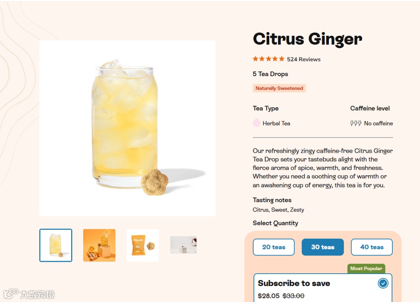Viewport: 420px width, 302px height.
Task: Click the caffeine level lightning bolts icon
Action: [356, 124]
